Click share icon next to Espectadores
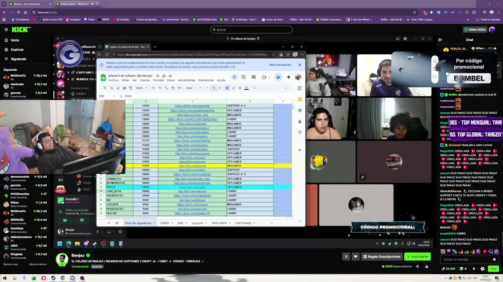 pyautogui.click(x=417, y=266)
